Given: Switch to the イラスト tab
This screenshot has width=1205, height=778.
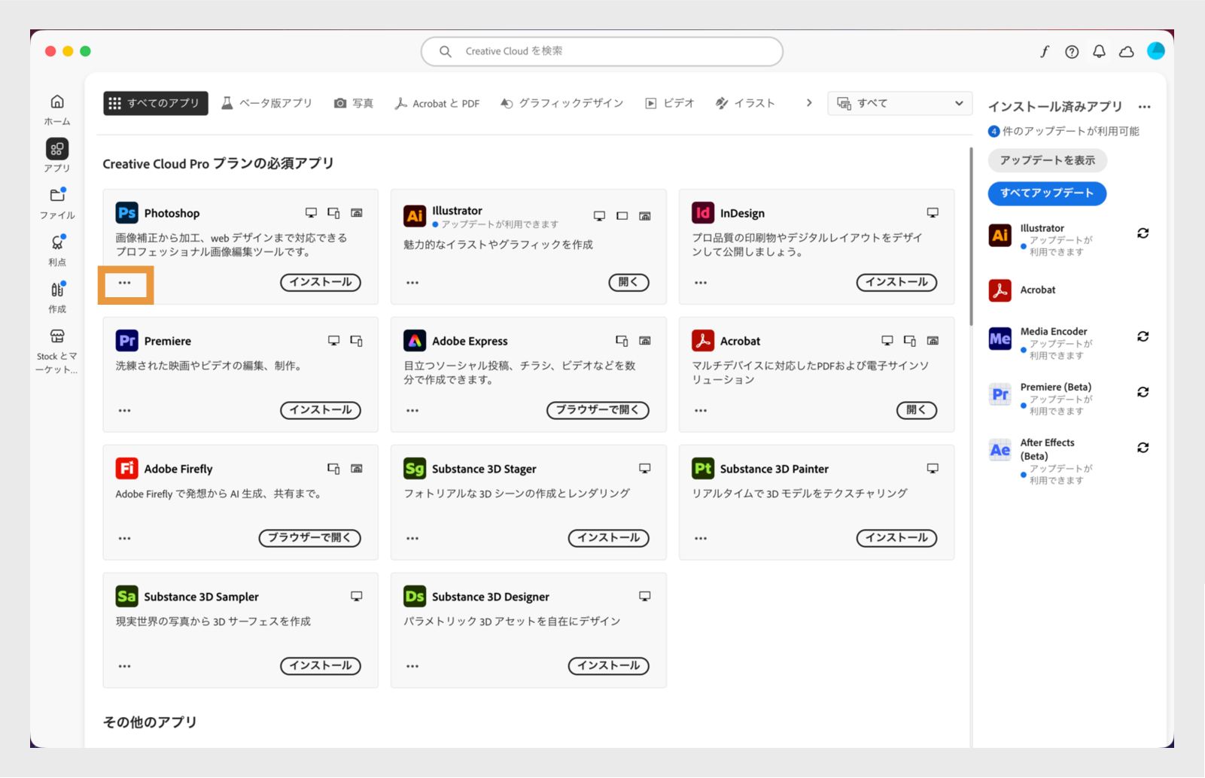Looking at the screenshot, I should point(745,103).
